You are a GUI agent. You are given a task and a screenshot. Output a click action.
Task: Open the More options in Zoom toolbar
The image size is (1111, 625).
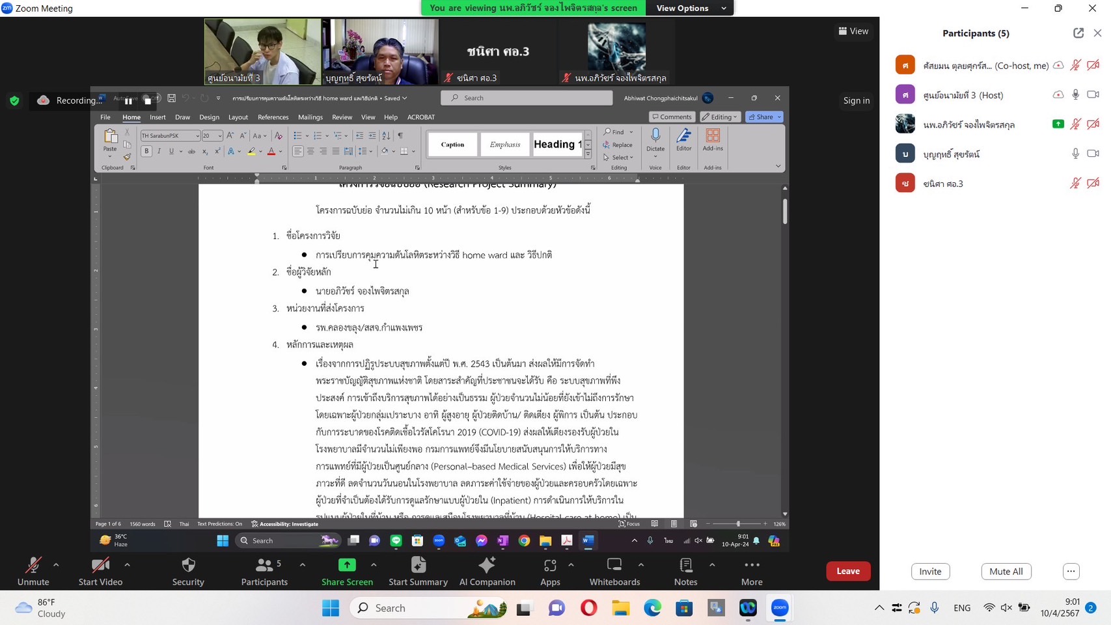(752, 571)
